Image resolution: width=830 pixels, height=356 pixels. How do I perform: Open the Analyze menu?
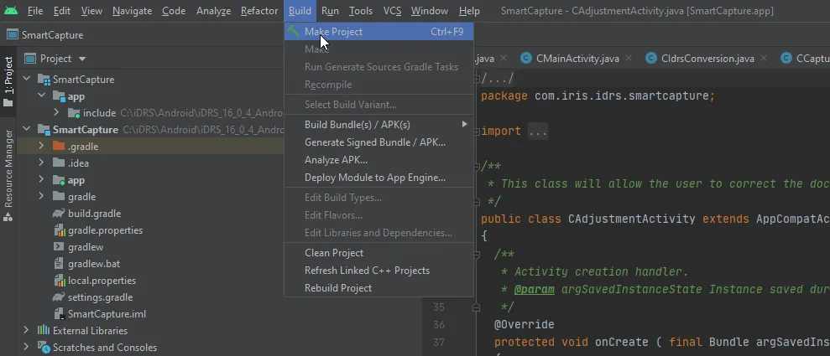pos(213,11)
